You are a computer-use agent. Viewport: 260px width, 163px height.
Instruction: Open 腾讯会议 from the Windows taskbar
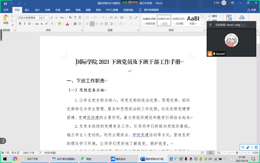tap(119, 159)
